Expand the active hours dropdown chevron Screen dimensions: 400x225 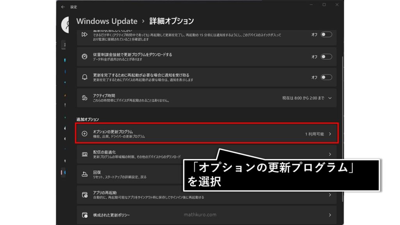(x=330, y=98)
